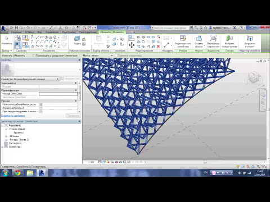Click the Measure distance tool icon

166,45
